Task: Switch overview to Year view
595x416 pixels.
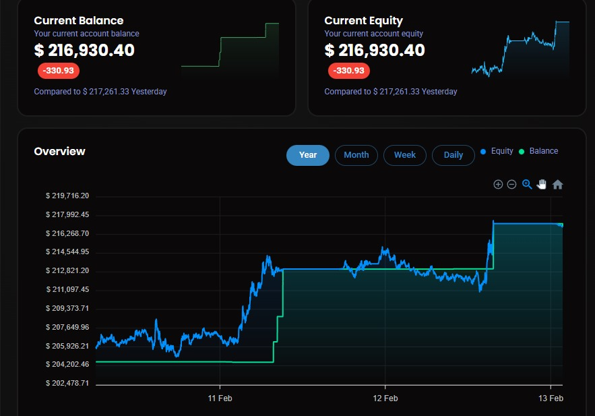Action: tap(308, 155)
